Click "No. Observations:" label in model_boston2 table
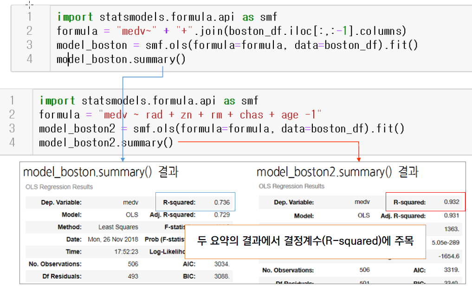 tap(288, 270)
